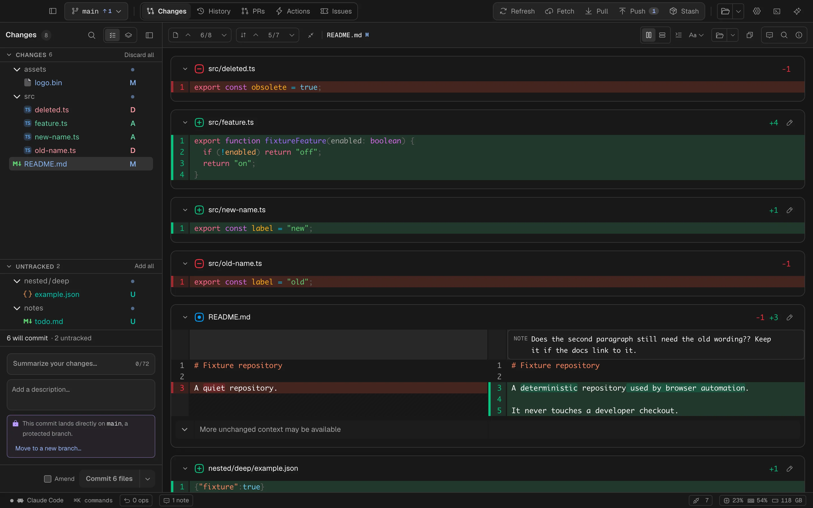This screenshot has height=508, width=813.
Task: Open commit options dropdown arrow
Action: point(147,479)
